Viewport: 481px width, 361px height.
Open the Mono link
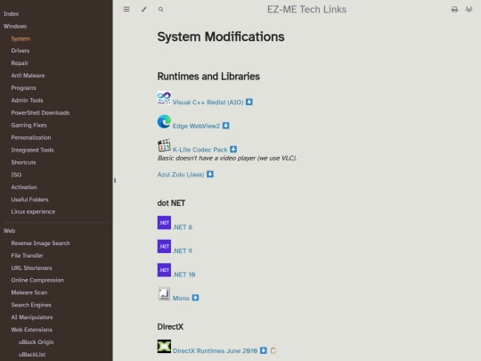(x=181, y=298)
